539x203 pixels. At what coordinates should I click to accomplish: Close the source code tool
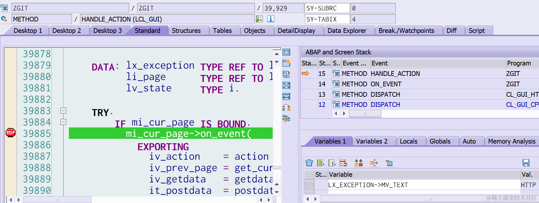tap(286, 52)
